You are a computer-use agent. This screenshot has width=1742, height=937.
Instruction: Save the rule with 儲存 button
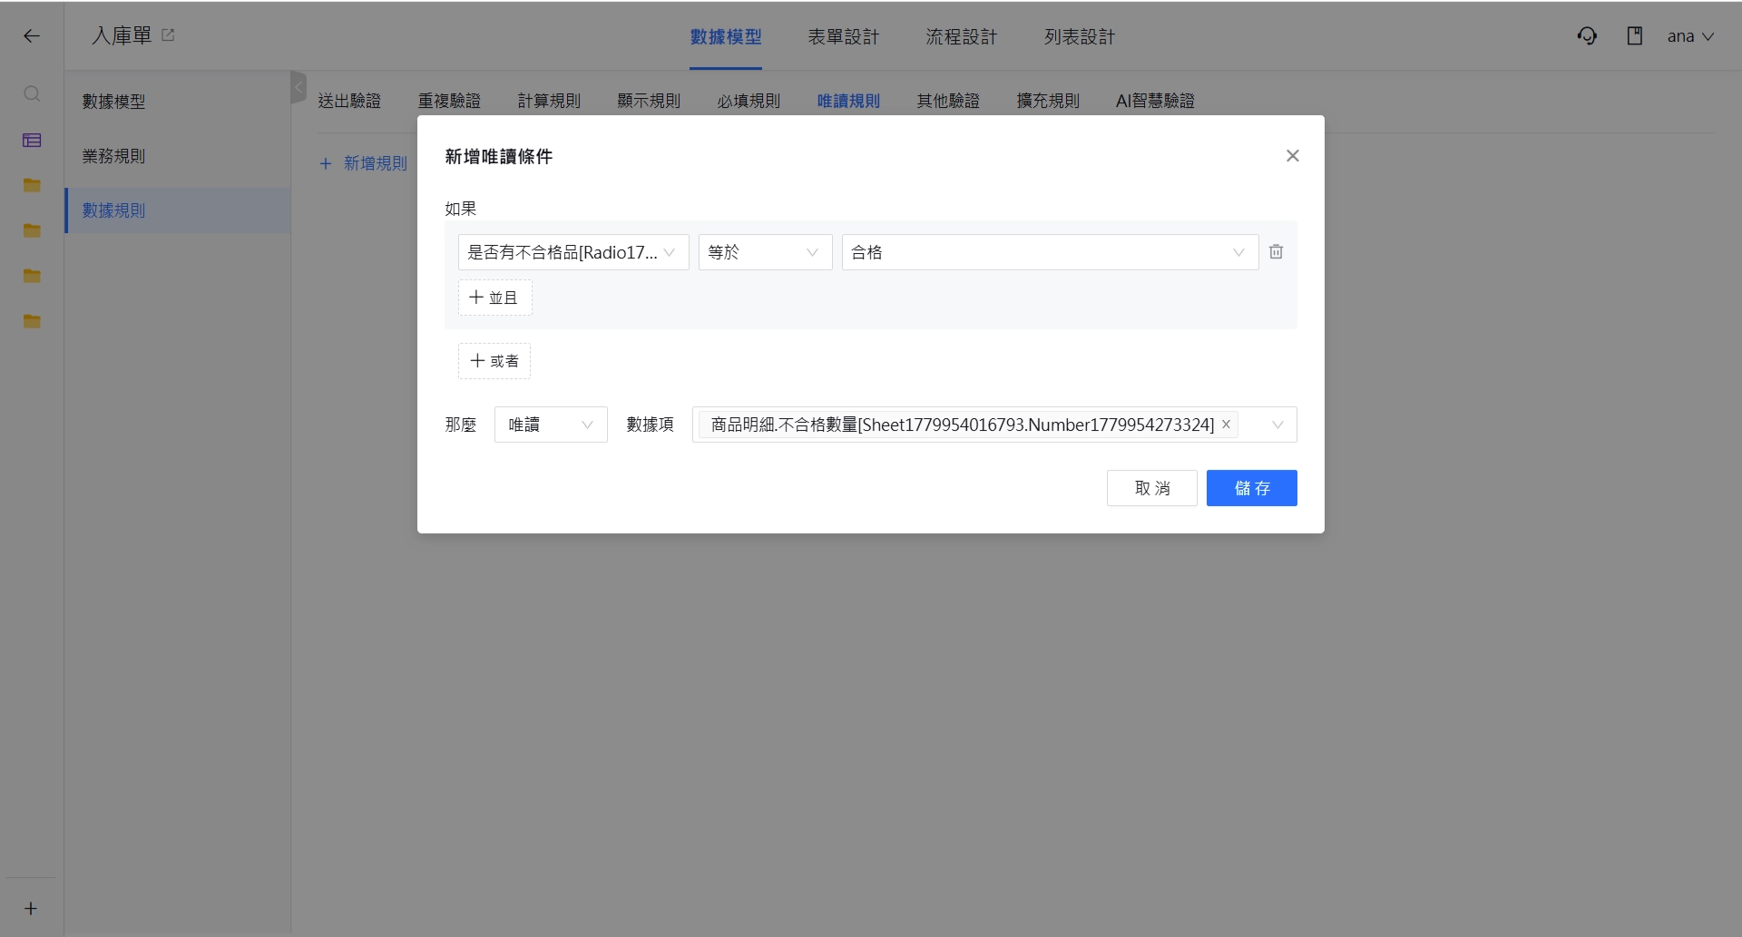point(1252,488)
